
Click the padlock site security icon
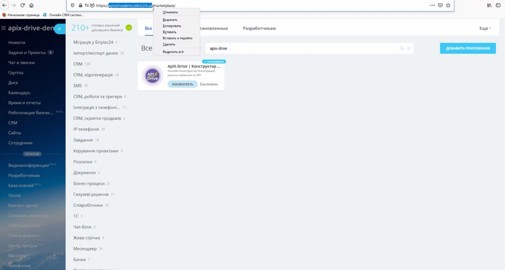pyautogui.click(x=81, y=5)
